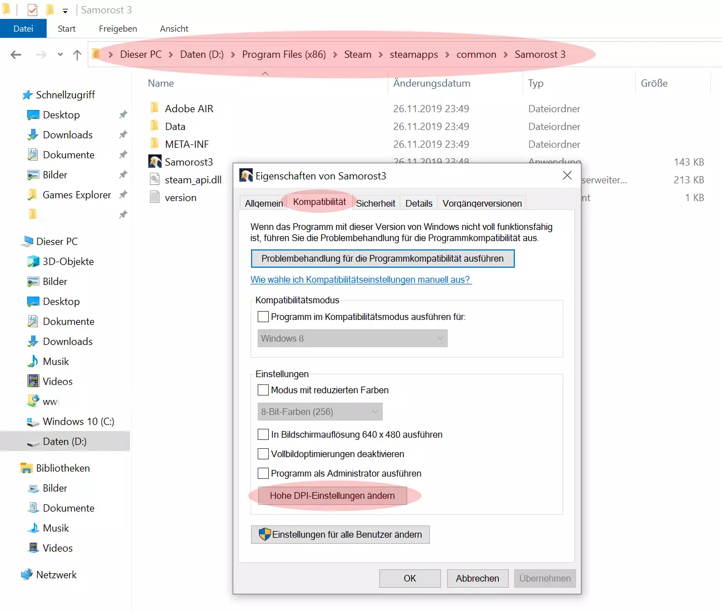Check In Bildschirmauflösung 640 x 480 ausführen
The height and width of the screenshot is (611, 722).
(x=263, y=435)
